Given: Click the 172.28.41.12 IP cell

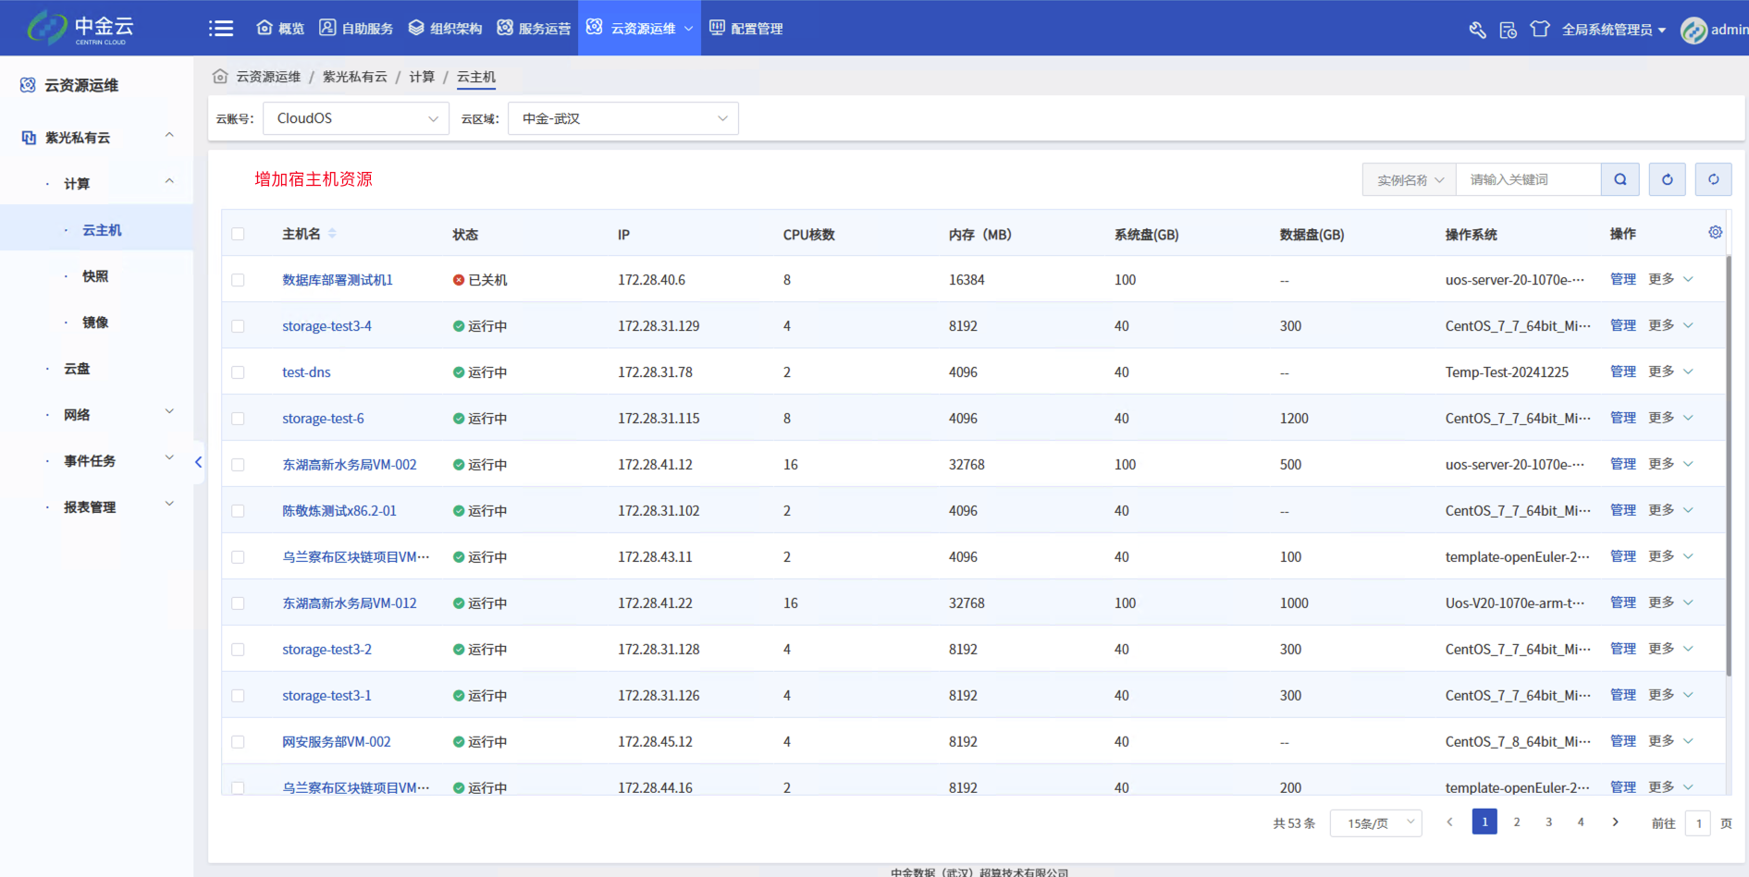Looking at the screenshot, I should [x=655, y=465].
